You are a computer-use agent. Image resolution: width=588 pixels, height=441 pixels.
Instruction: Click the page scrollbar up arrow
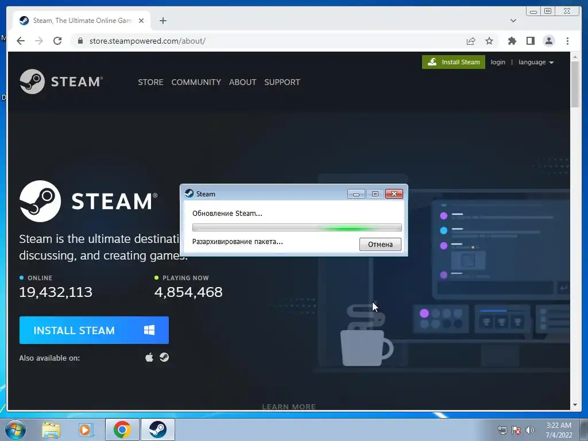pos(575,57)
